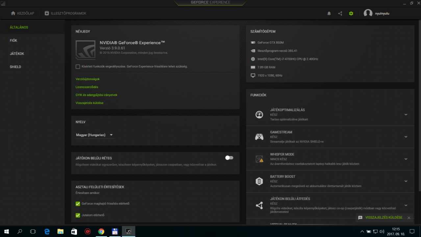This screenshot has height=237, width=421.
Task: Click the GameStream controller icon
Action: tap(259, 137)
